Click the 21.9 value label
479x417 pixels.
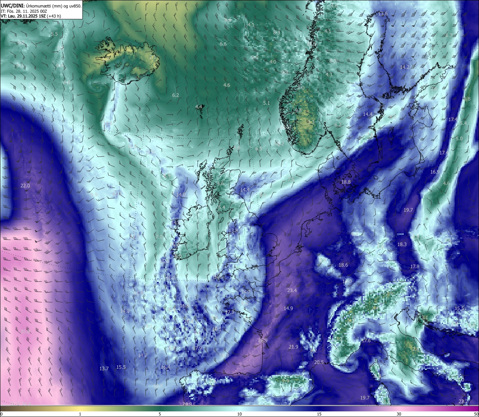point(293,347)
